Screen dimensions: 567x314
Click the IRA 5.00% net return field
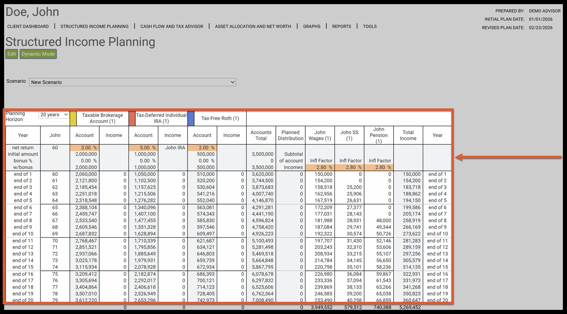(143, 148)
